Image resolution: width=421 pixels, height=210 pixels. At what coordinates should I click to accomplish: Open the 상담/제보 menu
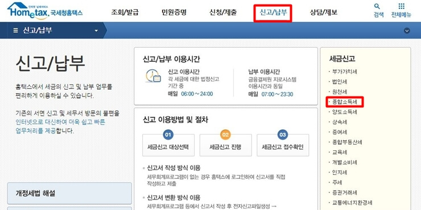click(x=324, y=12)
